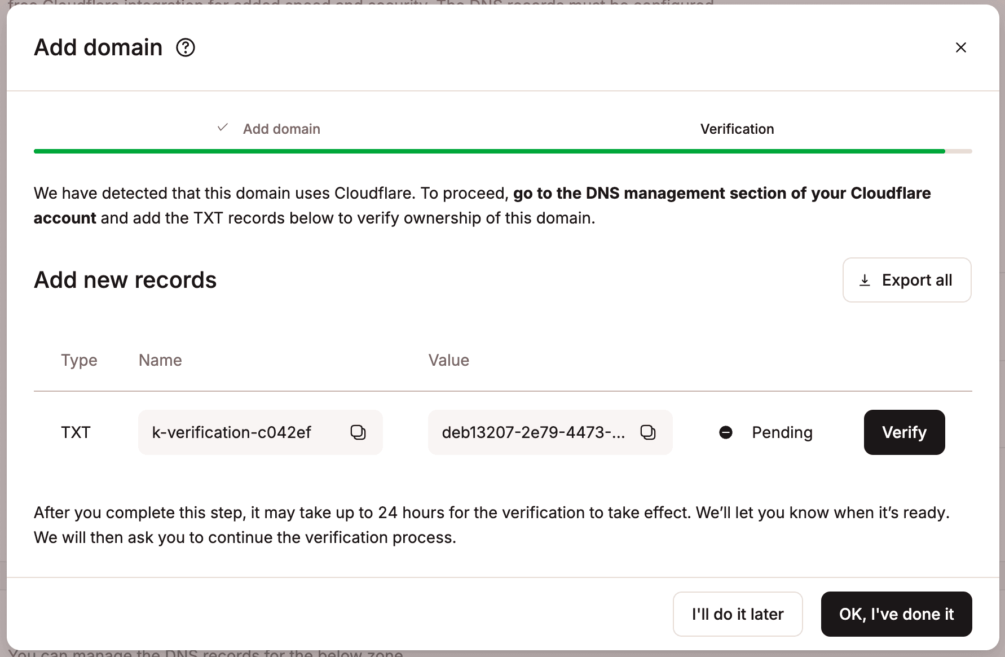Image resolution: width=1005 pixels, height=657 pixels.
Task: Go back to the Add domain step
Action: click(281, 129)
